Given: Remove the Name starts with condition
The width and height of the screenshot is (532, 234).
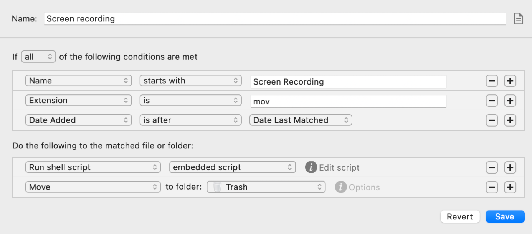Looking at the screenshot, I should (492, 81).
